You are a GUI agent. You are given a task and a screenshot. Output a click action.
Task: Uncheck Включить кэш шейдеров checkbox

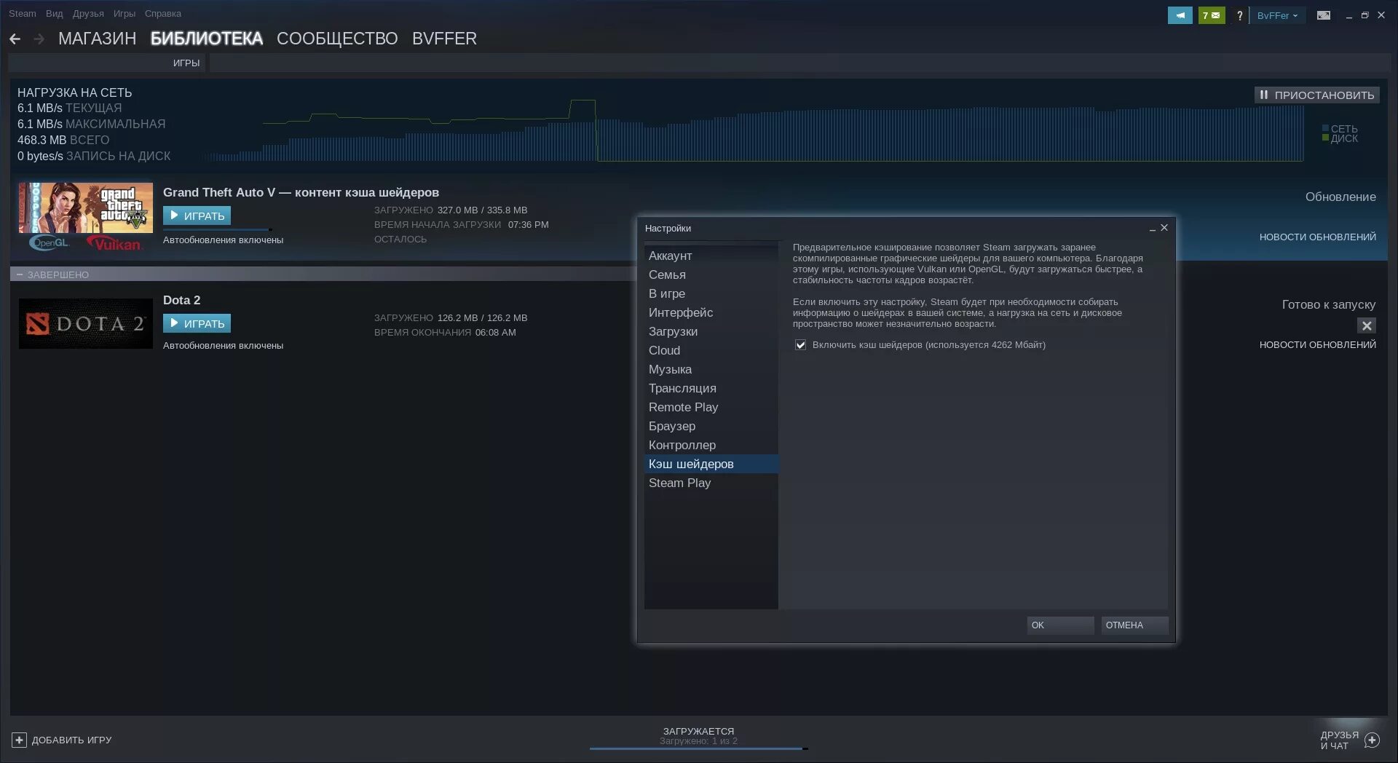click(x=800, y=345)
